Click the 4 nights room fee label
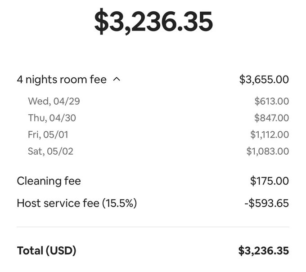Image resolution: width=306 pixels, height=272 pixels. [62, 80]
